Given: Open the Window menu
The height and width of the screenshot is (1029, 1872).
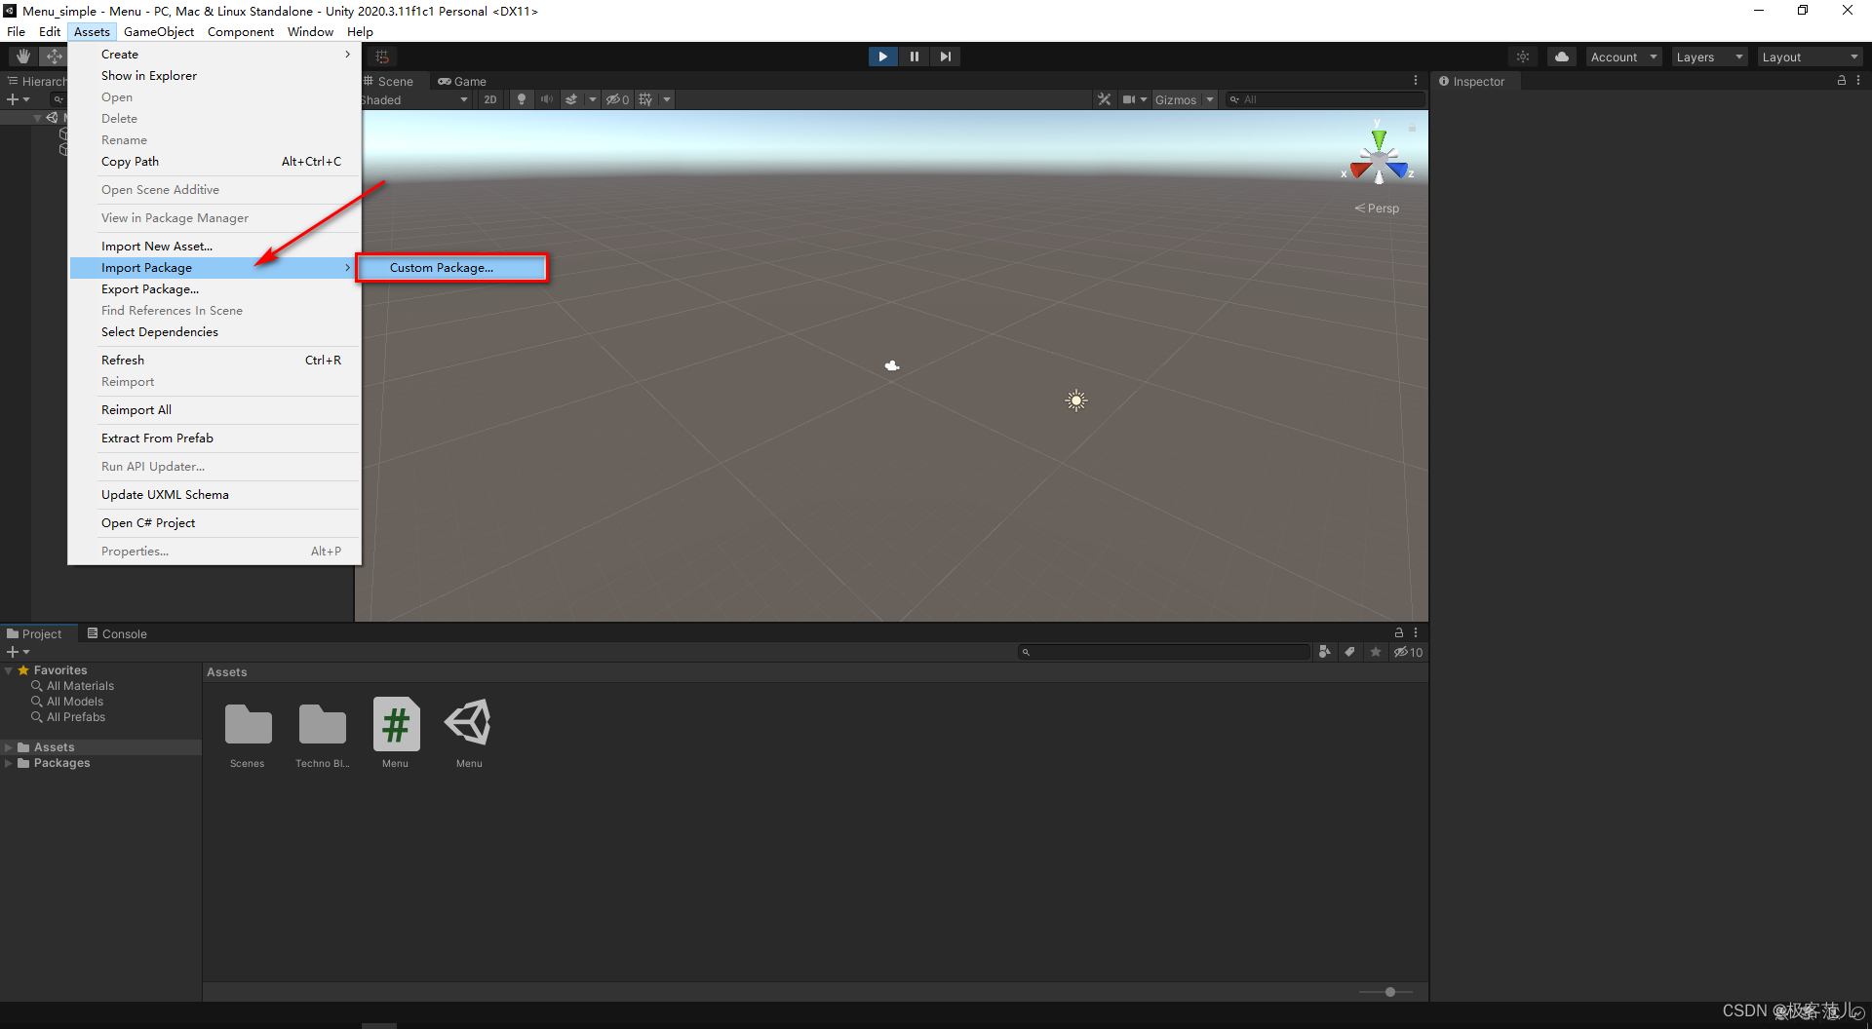Looking at the screenshot, I should 310,31.
